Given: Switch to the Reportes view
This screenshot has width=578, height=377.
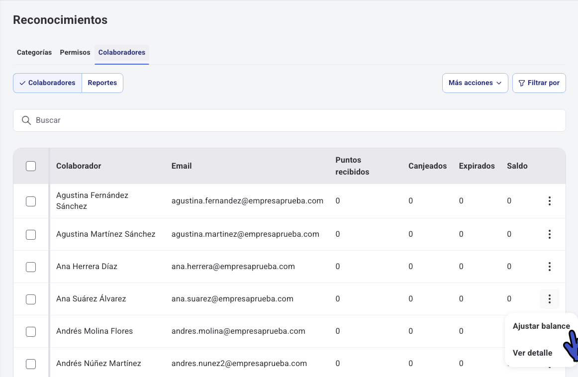Looking at the screenshot, I should click(x=102, y=83).
